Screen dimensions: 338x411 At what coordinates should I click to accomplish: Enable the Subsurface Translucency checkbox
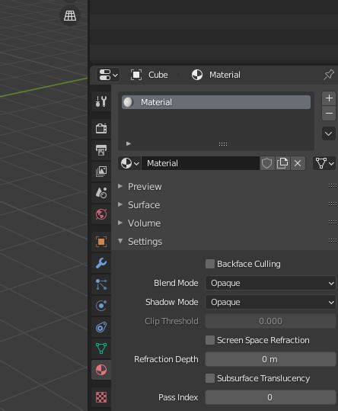point(210,378)
